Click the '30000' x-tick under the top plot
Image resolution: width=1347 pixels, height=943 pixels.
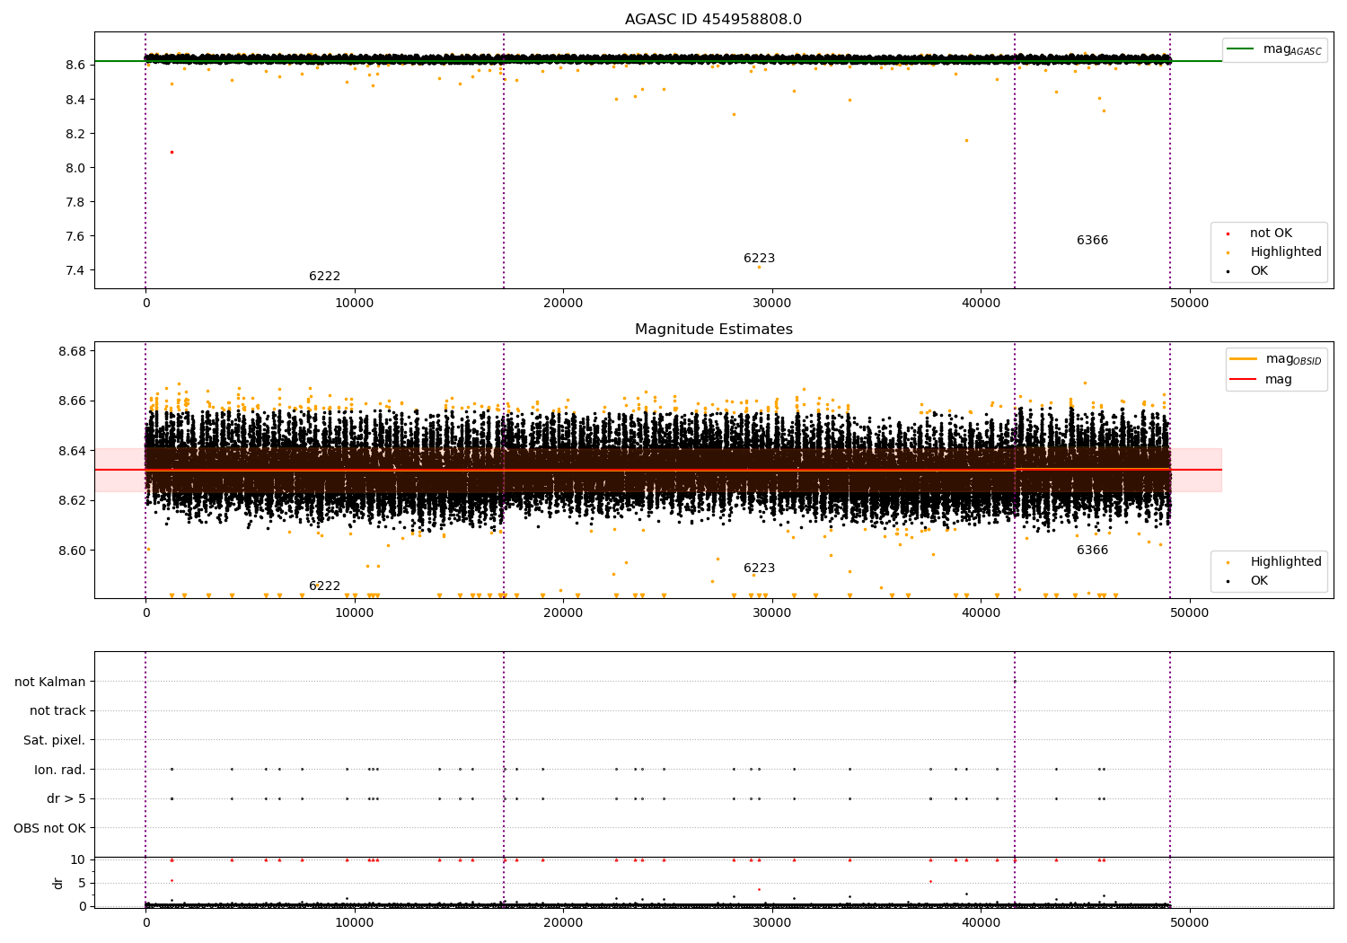click(x=772, y=303)
